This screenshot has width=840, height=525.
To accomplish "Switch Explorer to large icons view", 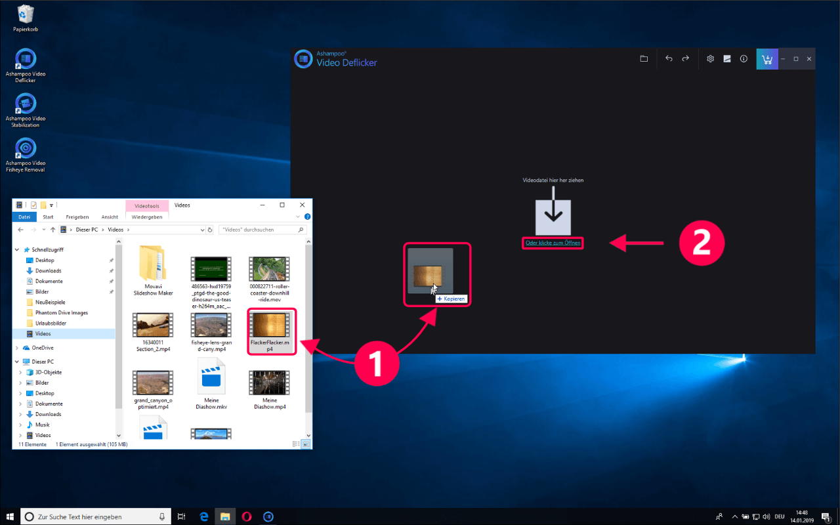I will pos(306,444).
